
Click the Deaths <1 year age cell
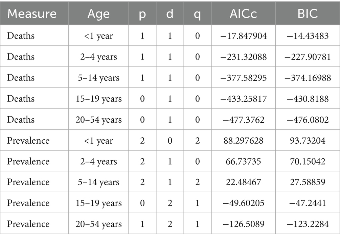tap(98, 36)
